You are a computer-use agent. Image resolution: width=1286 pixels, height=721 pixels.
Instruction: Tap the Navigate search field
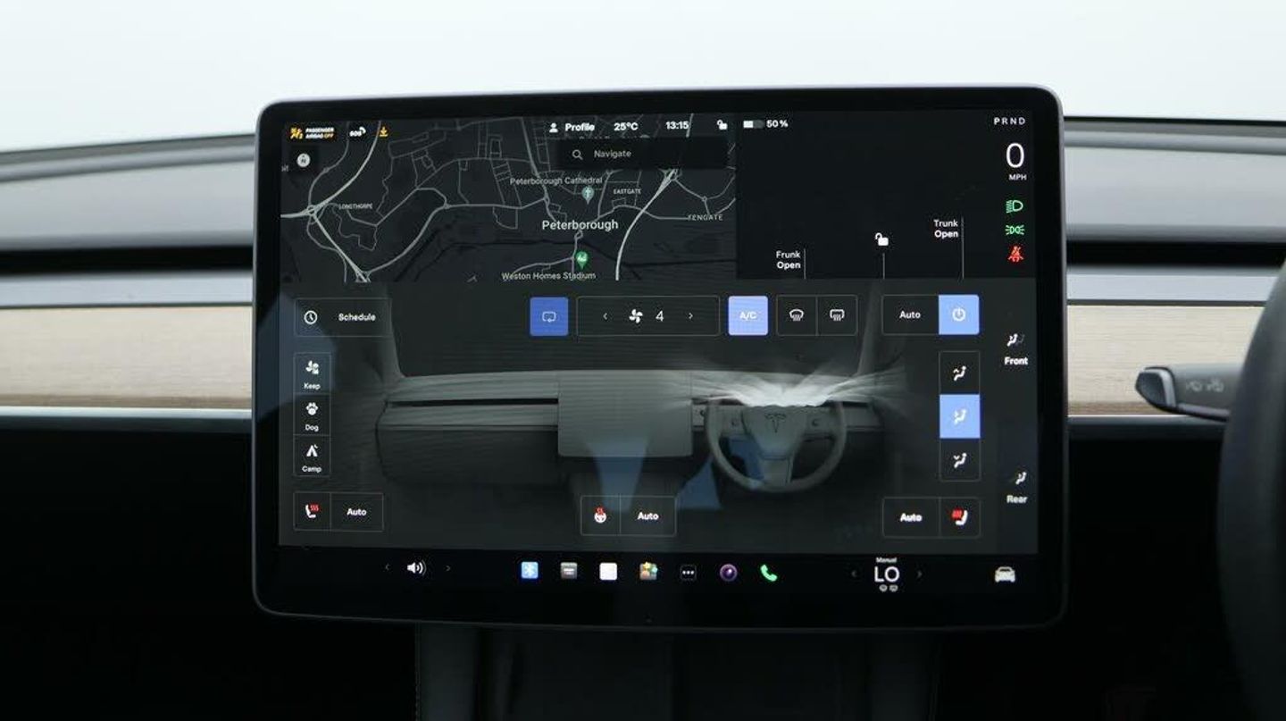tap(641, 154)
